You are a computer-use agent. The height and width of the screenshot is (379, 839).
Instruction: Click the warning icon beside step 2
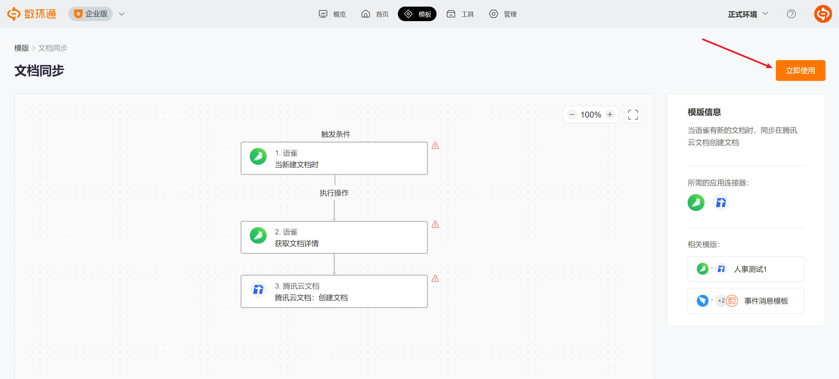pyautogui.click(x=435, y=224)
